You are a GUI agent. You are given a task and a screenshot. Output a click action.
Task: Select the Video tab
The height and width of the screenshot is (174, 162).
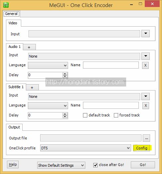pyautogui.click(x=13, y=23)
